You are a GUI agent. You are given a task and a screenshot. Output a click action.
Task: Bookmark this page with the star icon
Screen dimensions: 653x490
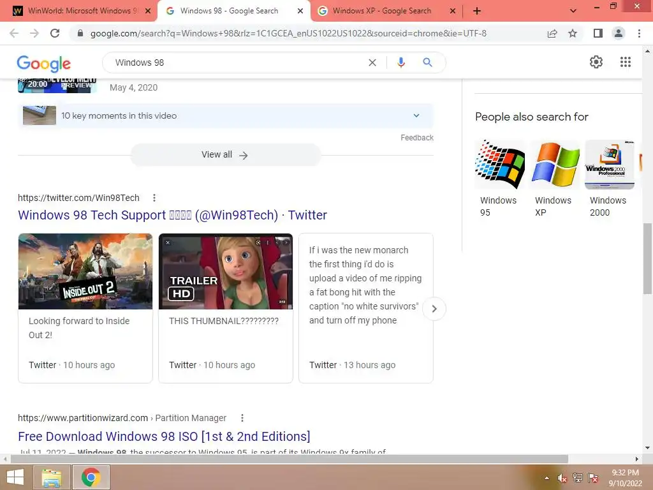coord(573,33)
